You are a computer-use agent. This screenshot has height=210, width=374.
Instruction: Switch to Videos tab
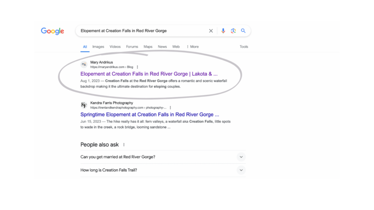[x=115, y=47]
